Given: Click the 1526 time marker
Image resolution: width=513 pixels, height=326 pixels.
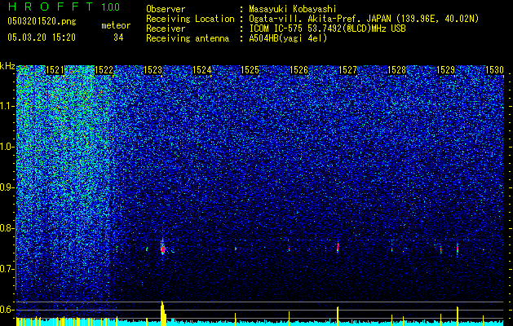Looking at the screenshot, I should point(299,70).
